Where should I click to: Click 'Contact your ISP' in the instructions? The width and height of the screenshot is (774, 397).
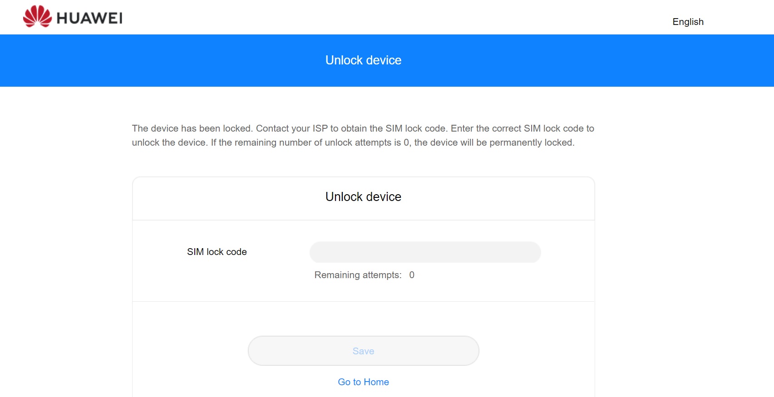[x=291, y=128]
